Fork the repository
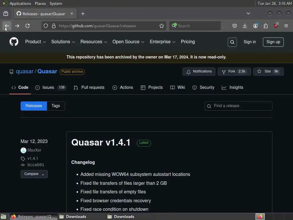The width and height of the screenshot is (293, 220). (x=234, y=71)
